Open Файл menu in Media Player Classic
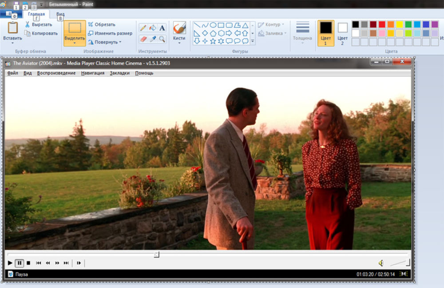Viewport: 444px width, 288px height. (12, 73)
